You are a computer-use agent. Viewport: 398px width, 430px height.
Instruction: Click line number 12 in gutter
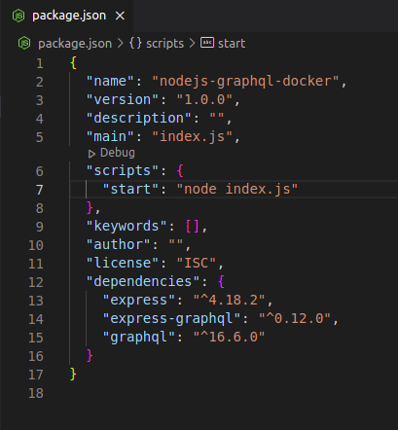(x=36, y=282)
